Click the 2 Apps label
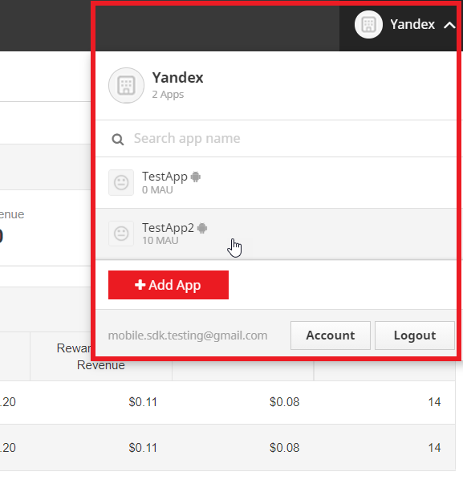463x488 pixels. (168, 94)
